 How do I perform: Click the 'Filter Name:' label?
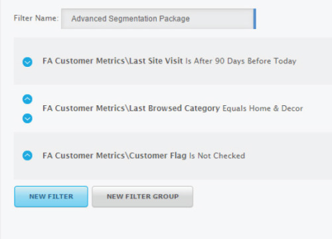point(36,18)
